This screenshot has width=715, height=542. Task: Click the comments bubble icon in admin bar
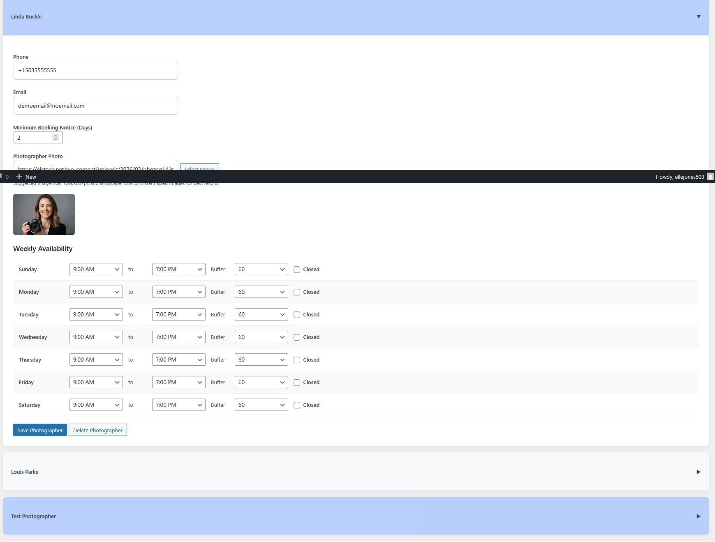tap(2, 176)
